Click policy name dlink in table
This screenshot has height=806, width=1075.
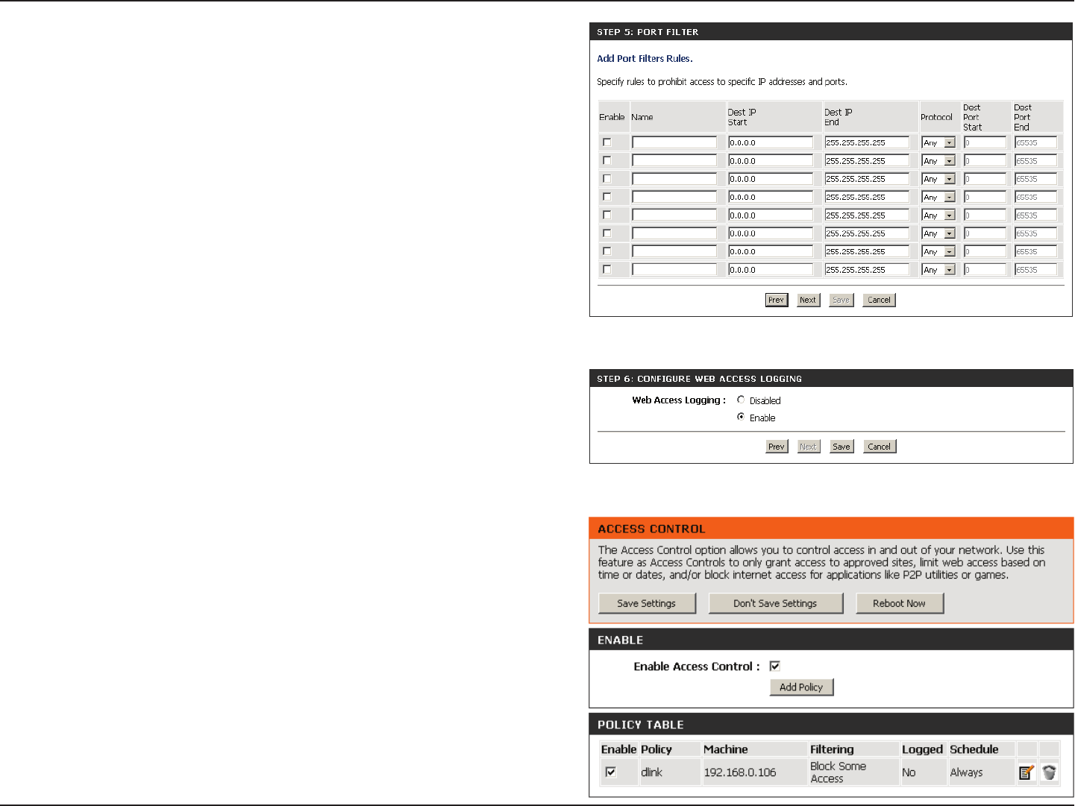point(651,772)
